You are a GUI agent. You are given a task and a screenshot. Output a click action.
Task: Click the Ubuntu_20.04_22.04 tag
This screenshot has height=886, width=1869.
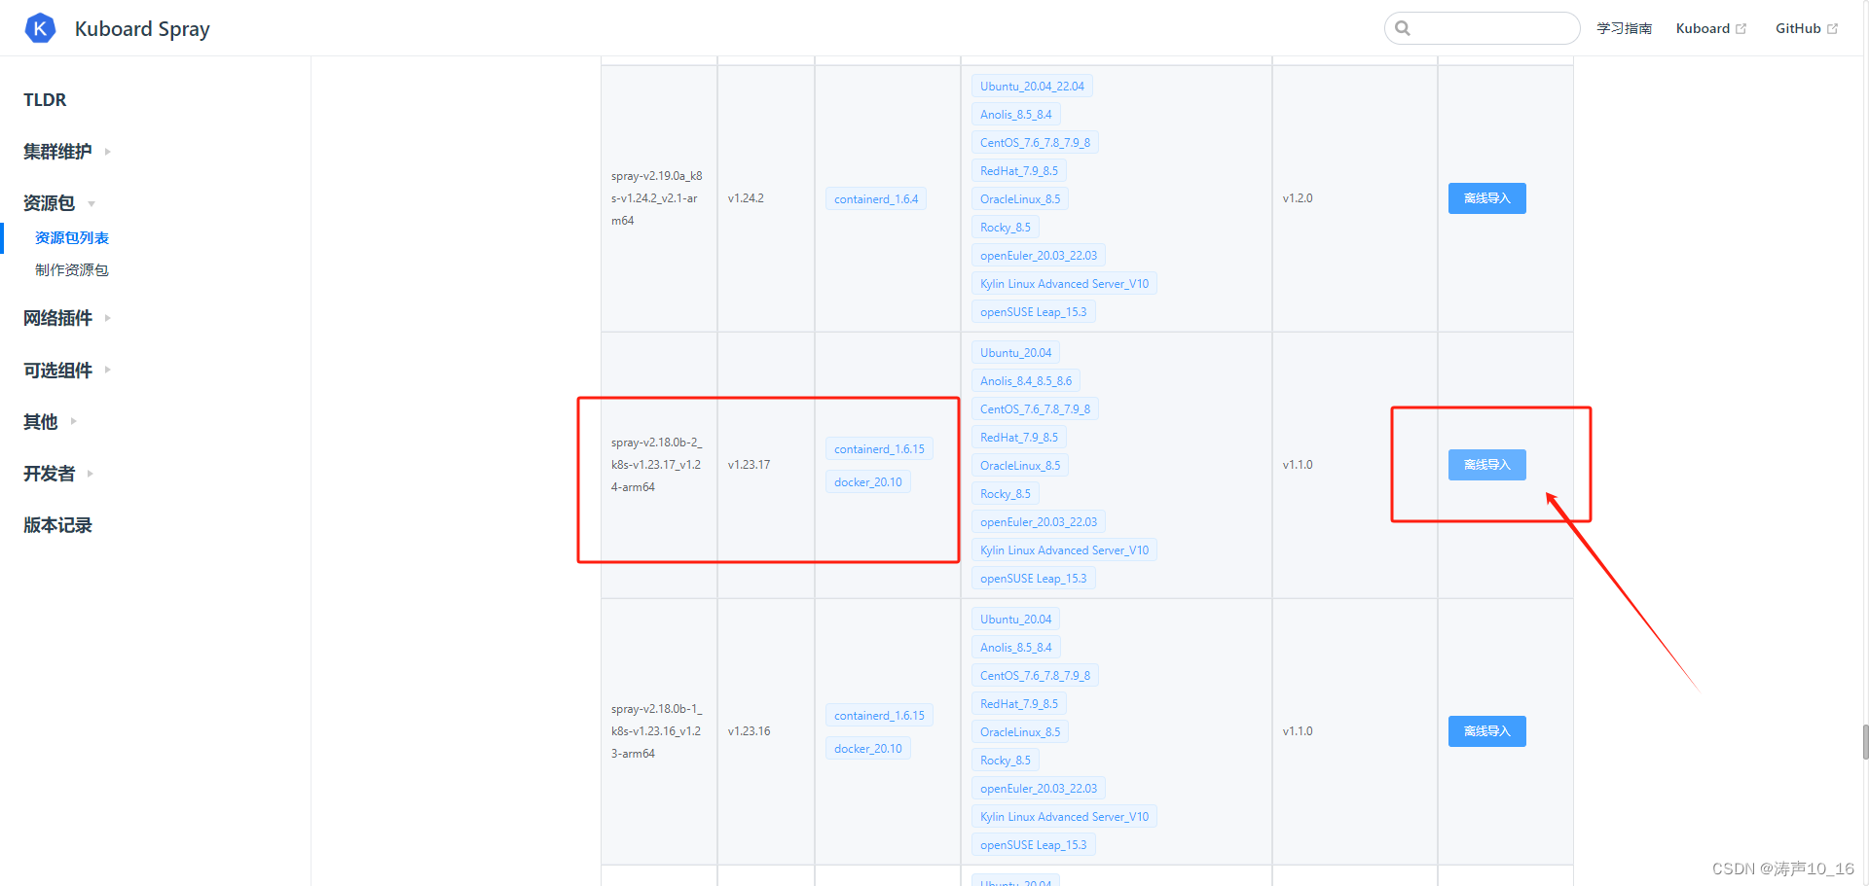[1032, 86]
